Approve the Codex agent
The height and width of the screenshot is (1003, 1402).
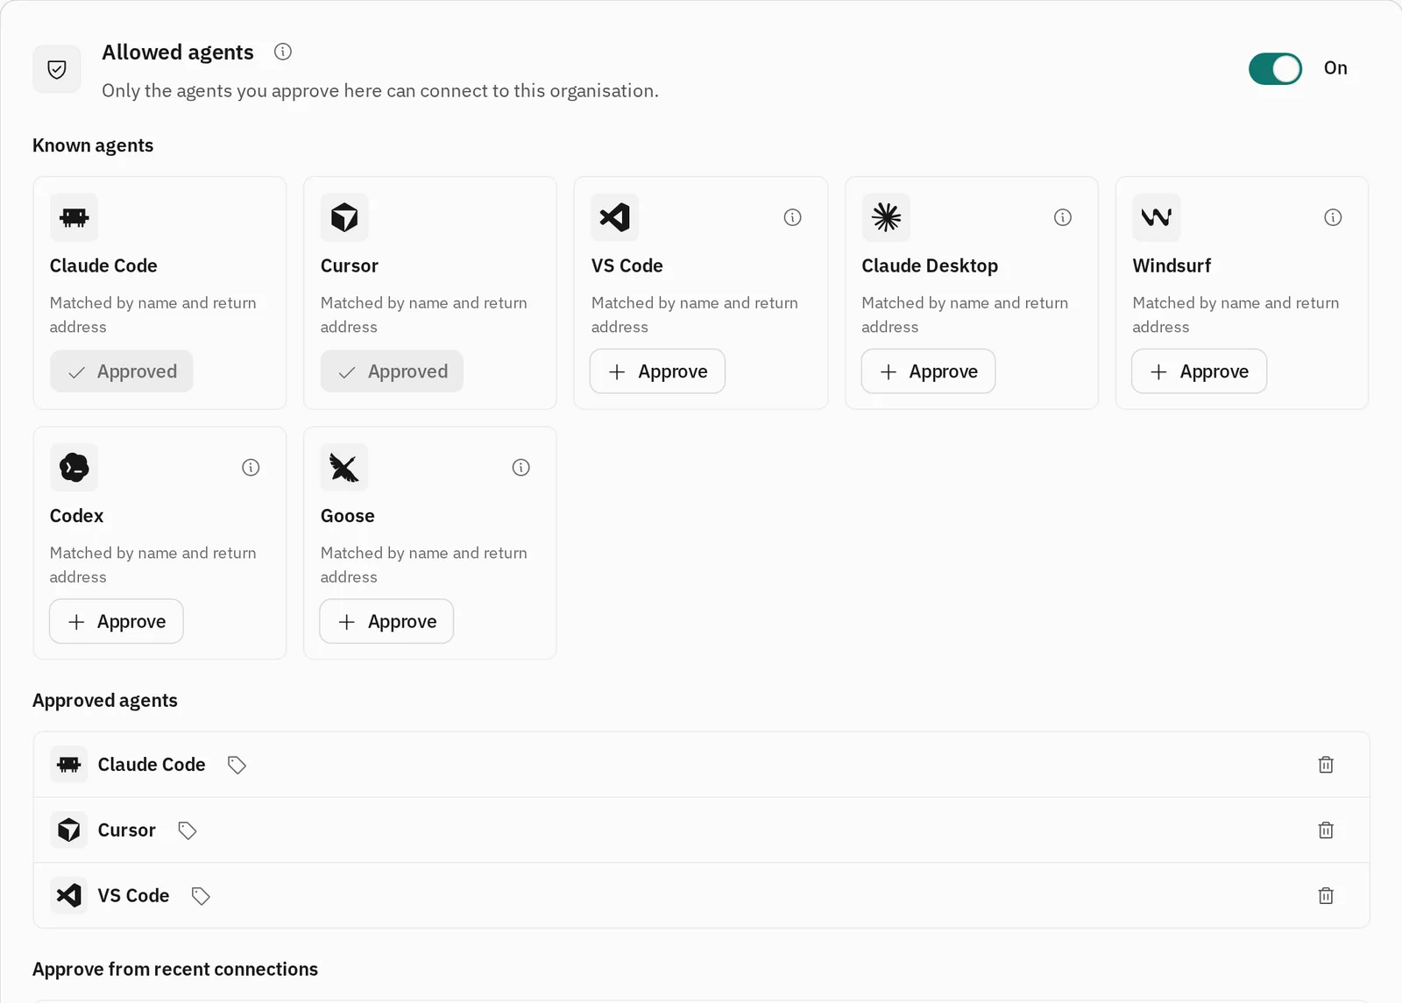pyautogui.click(x=117, y=622)
